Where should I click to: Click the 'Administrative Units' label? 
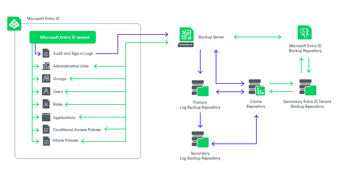(x=71, y=66)
